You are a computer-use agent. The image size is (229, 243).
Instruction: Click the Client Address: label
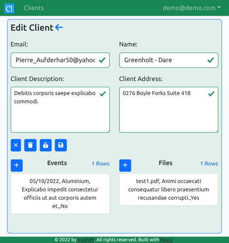coord(141,79)
